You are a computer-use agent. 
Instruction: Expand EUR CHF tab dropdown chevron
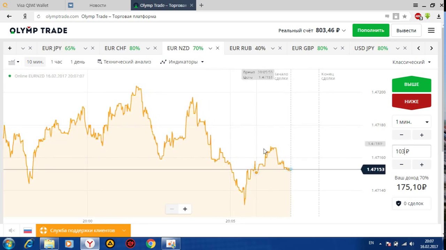tap(148, 48)
